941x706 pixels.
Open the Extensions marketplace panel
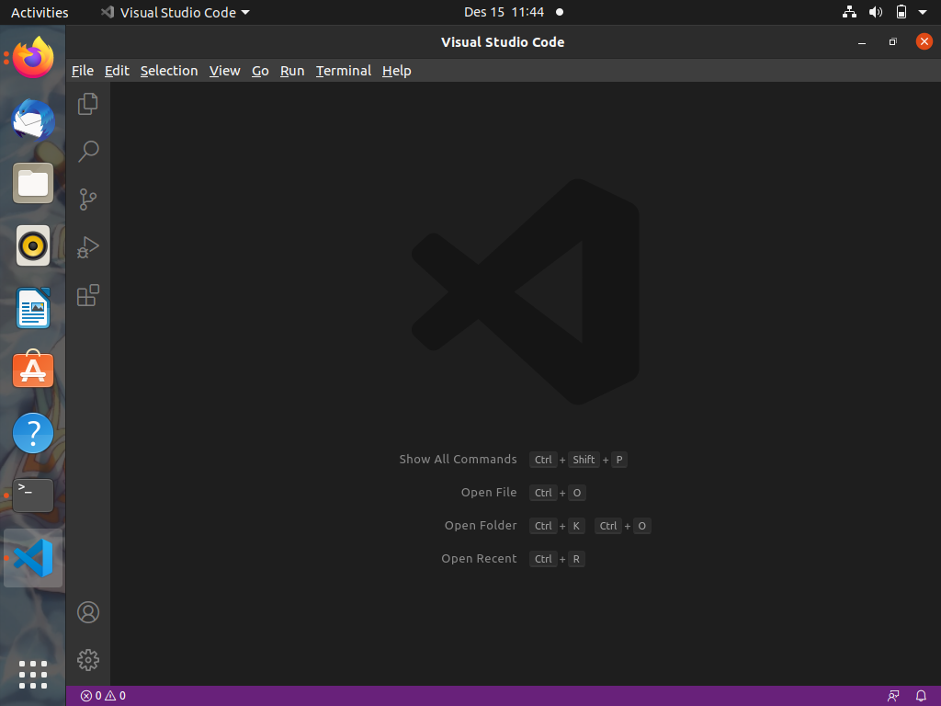click(x=87, y=295)
